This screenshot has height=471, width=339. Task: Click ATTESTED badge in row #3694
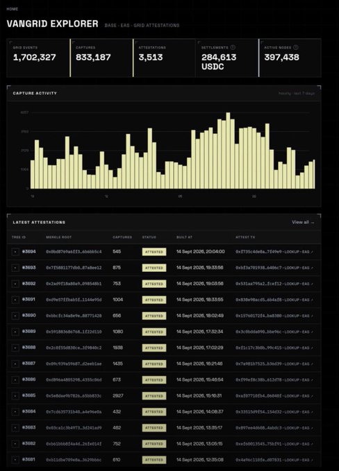click(154, 252)
